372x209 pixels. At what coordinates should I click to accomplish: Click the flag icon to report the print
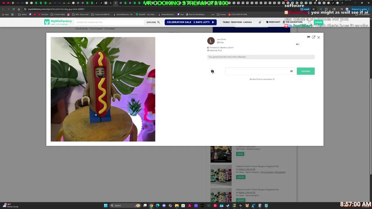click(308, 37)
